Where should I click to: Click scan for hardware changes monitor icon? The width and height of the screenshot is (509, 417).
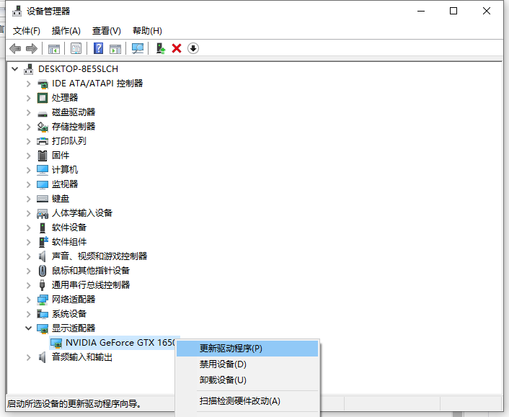(138, 48)
